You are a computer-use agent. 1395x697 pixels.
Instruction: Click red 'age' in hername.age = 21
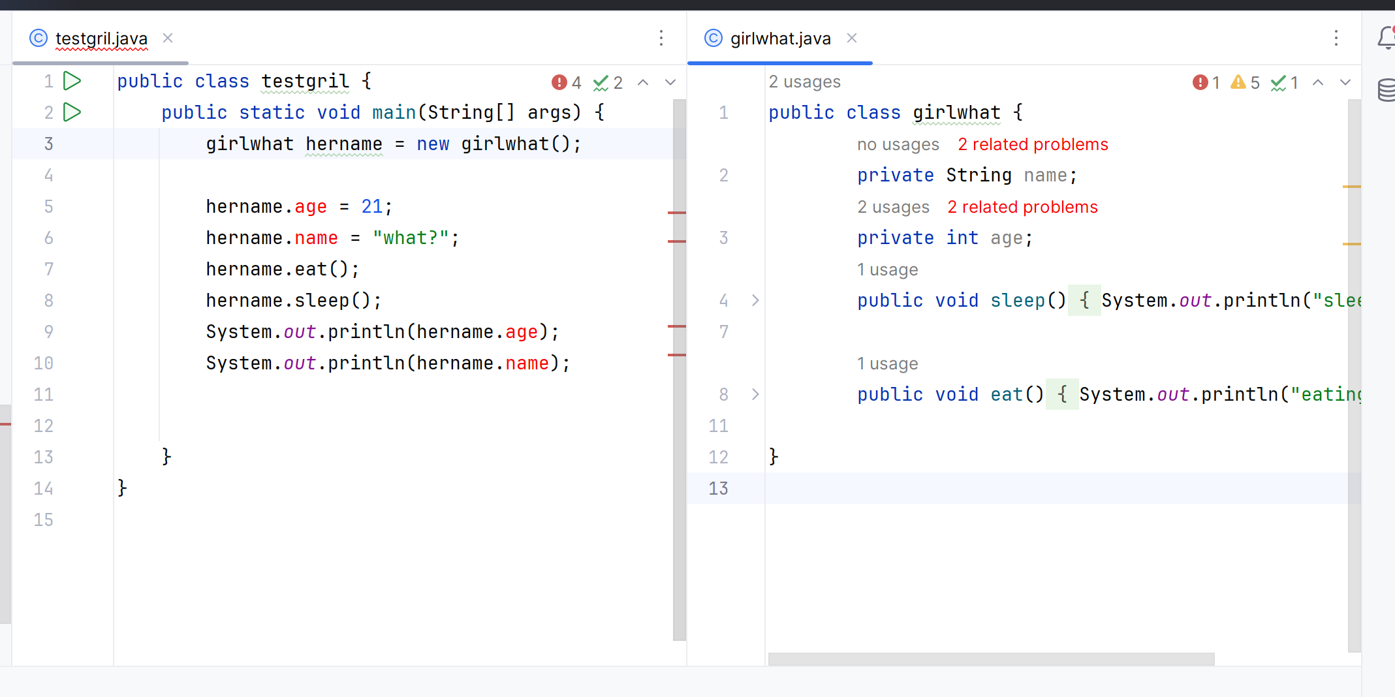[x=311, y=207]
